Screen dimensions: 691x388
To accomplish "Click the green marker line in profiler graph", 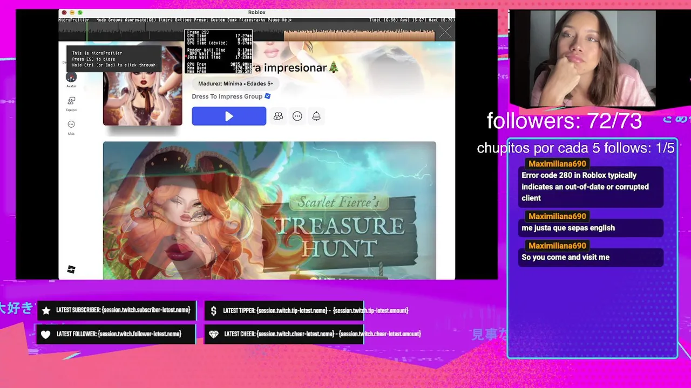I will tap(86, 32).
